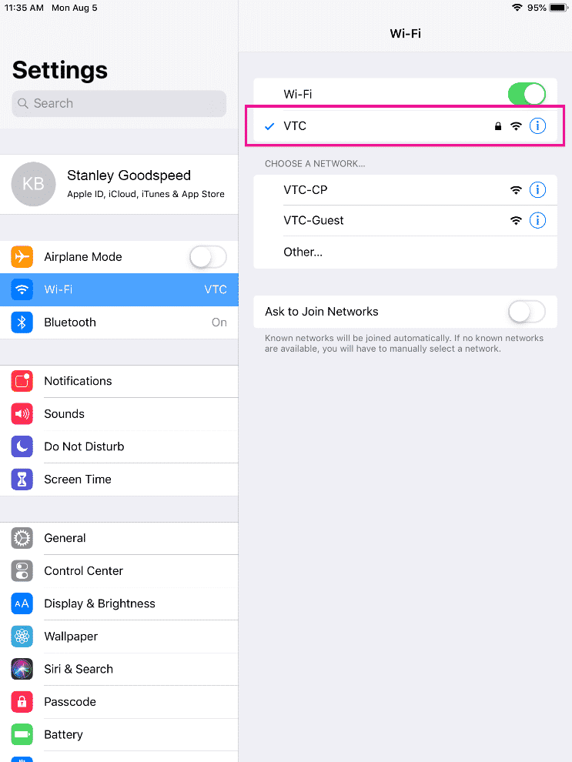
Task: Enable Ask to Join Networks
Action: (527, 312)
